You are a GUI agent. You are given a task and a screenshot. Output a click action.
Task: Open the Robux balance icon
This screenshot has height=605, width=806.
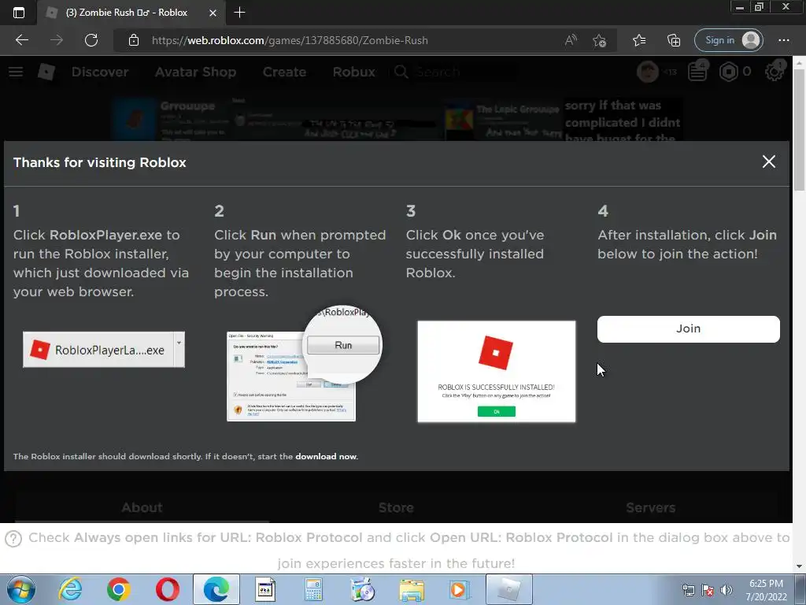coord(728,72)
